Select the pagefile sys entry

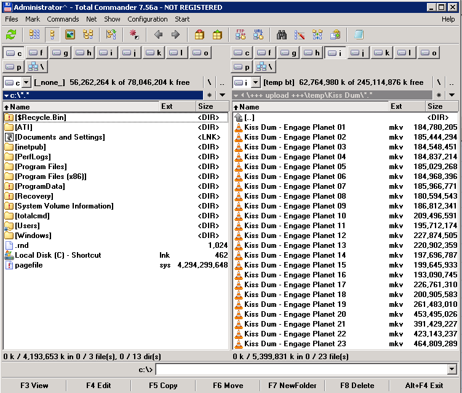click(116, 265)
